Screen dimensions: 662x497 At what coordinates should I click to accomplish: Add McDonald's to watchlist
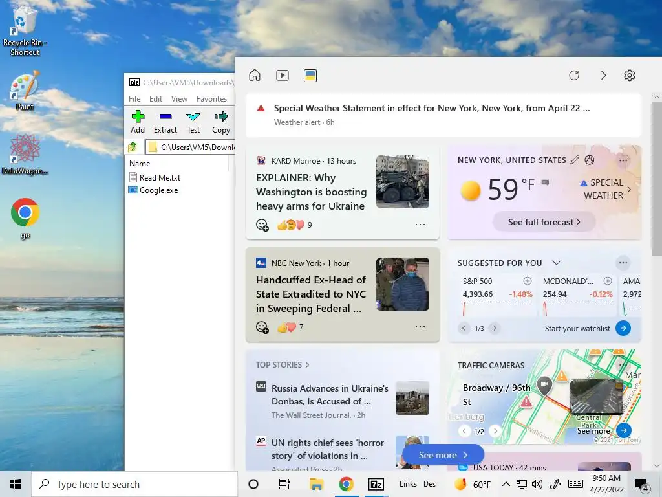pos(608,281)
